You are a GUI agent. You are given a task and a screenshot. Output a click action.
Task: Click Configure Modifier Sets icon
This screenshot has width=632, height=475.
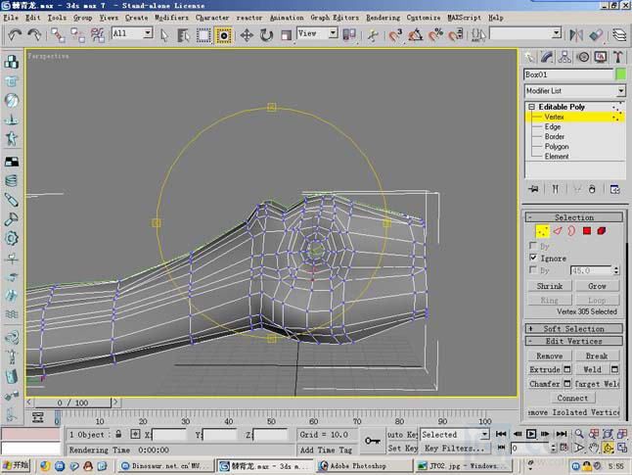614,189
